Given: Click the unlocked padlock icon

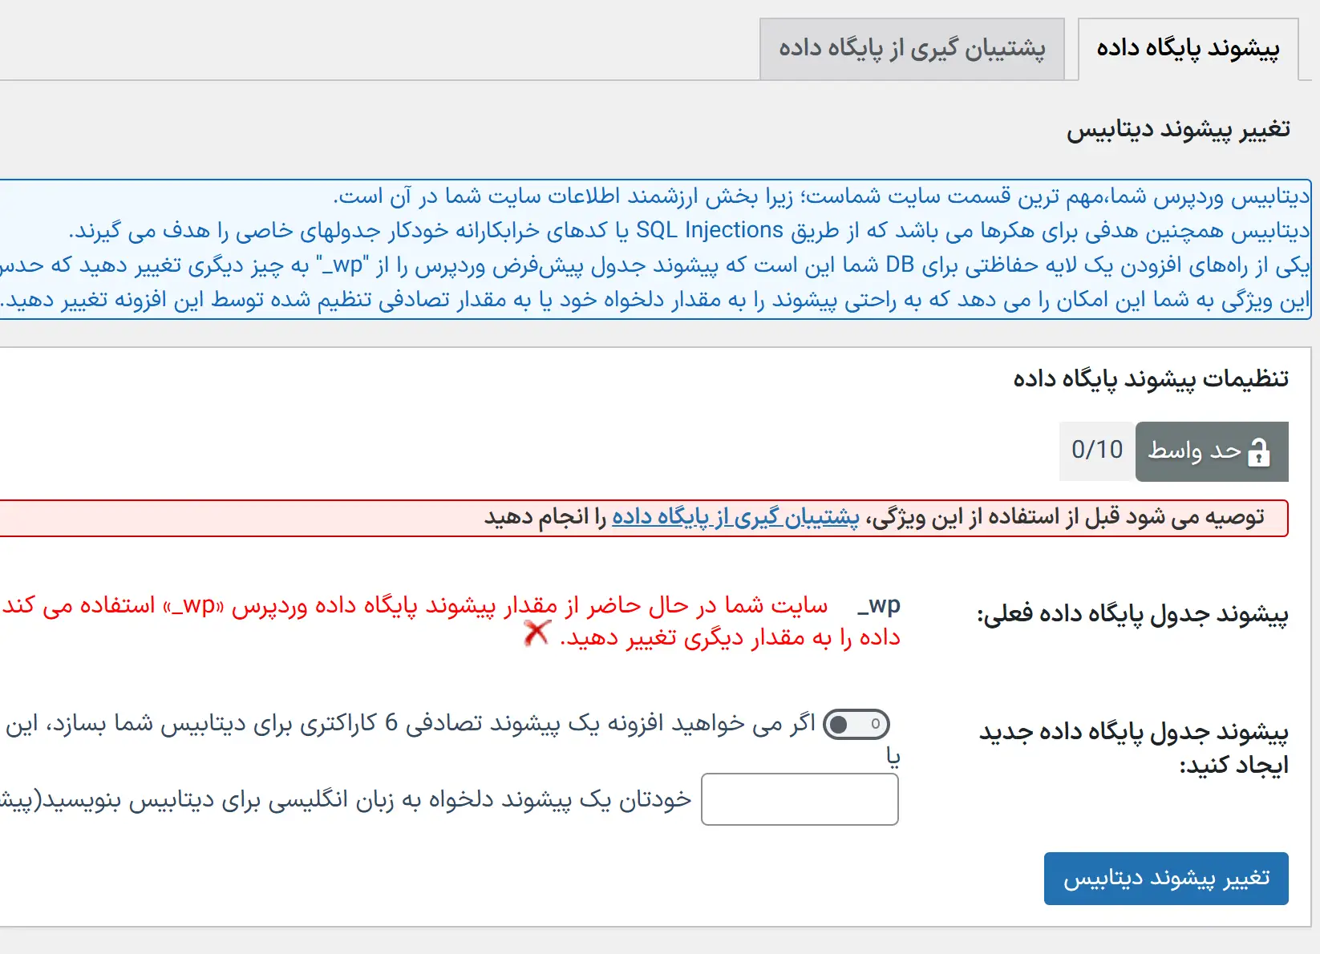Looking at the screenshot, I should [x=1259, y=452].
